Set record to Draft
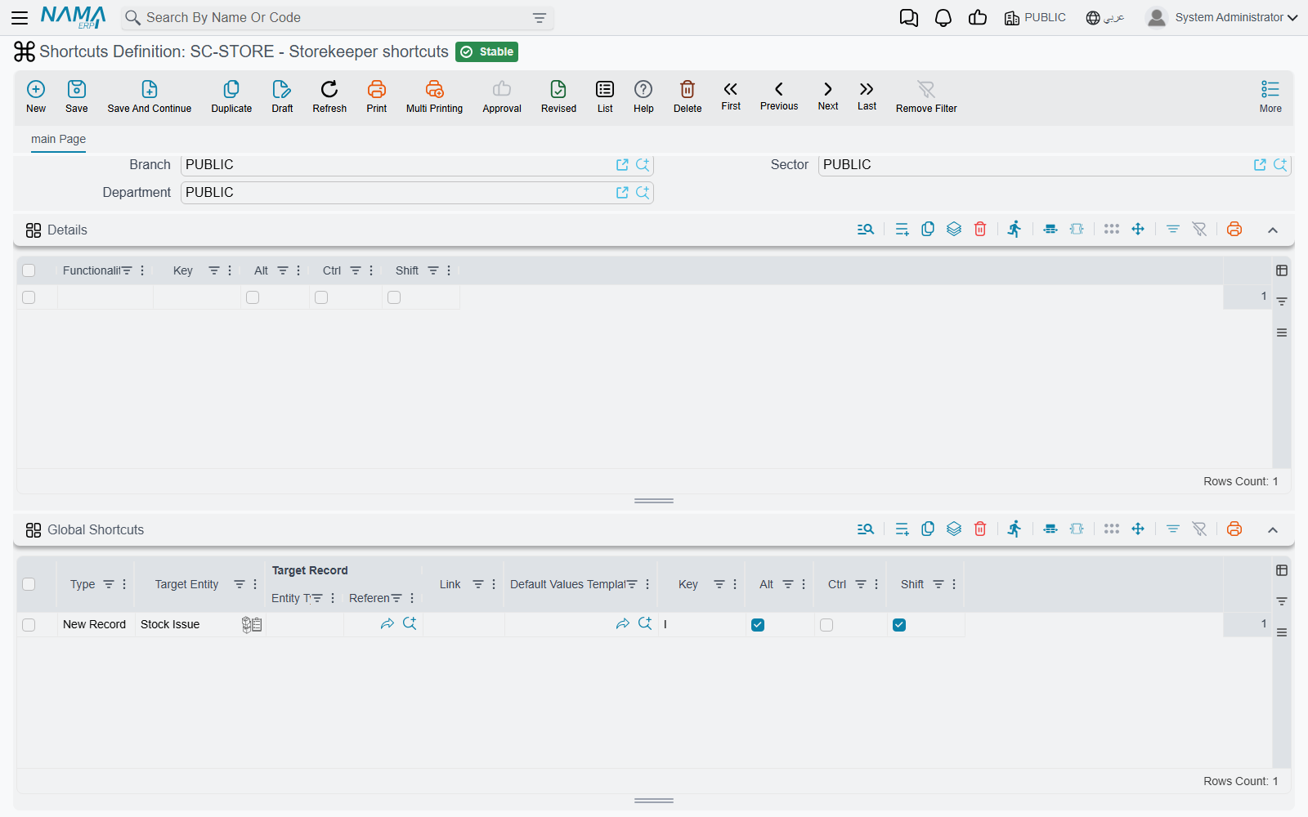 click(282, 96)
